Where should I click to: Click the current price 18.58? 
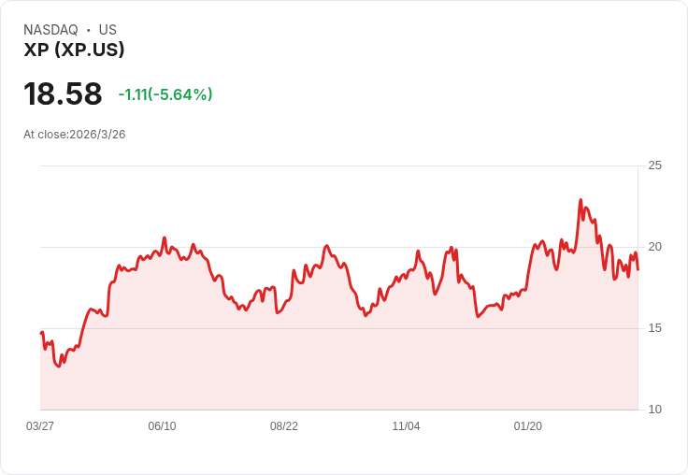[x=63, y=94]
